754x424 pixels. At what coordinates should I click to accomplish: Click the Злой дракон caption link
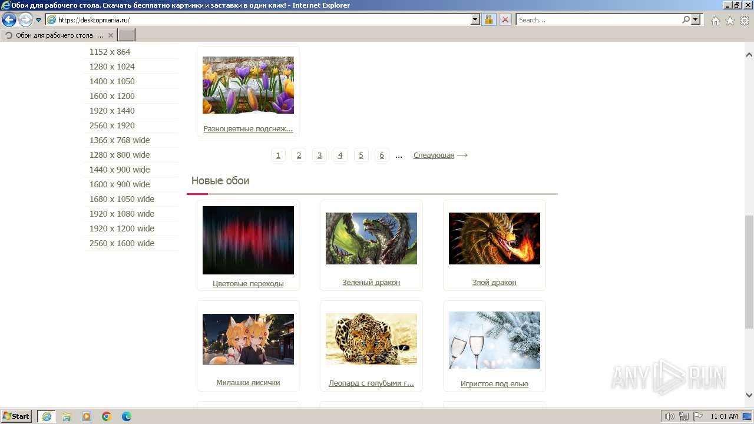tap(494, 282)
